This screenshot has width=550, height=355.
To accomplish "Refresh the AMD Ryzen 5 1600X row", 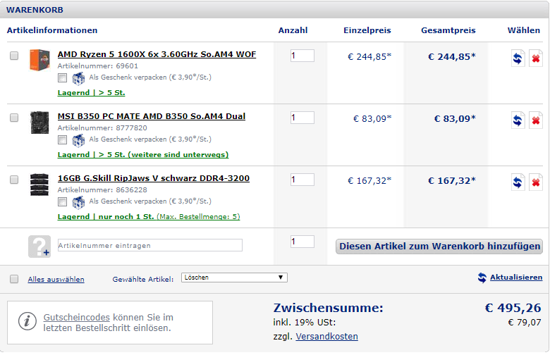I will (x=518, y=58).
